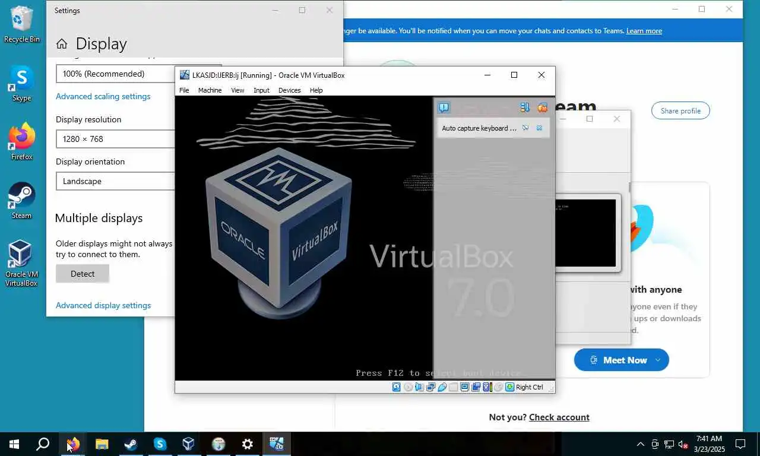Click the taskbar search magnifier
This screenshot has width=760, height=456.
(43, 444)
